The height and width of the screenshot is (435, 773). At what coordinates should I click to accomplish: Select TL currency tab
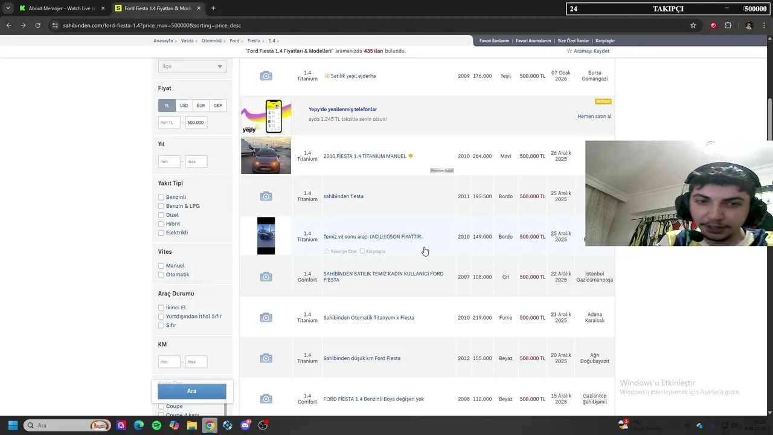click(167, 106)
